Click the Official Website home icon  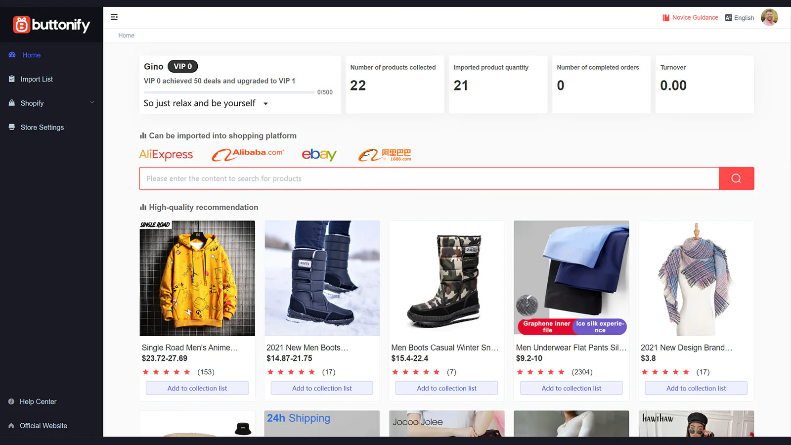tap(11, 426)
